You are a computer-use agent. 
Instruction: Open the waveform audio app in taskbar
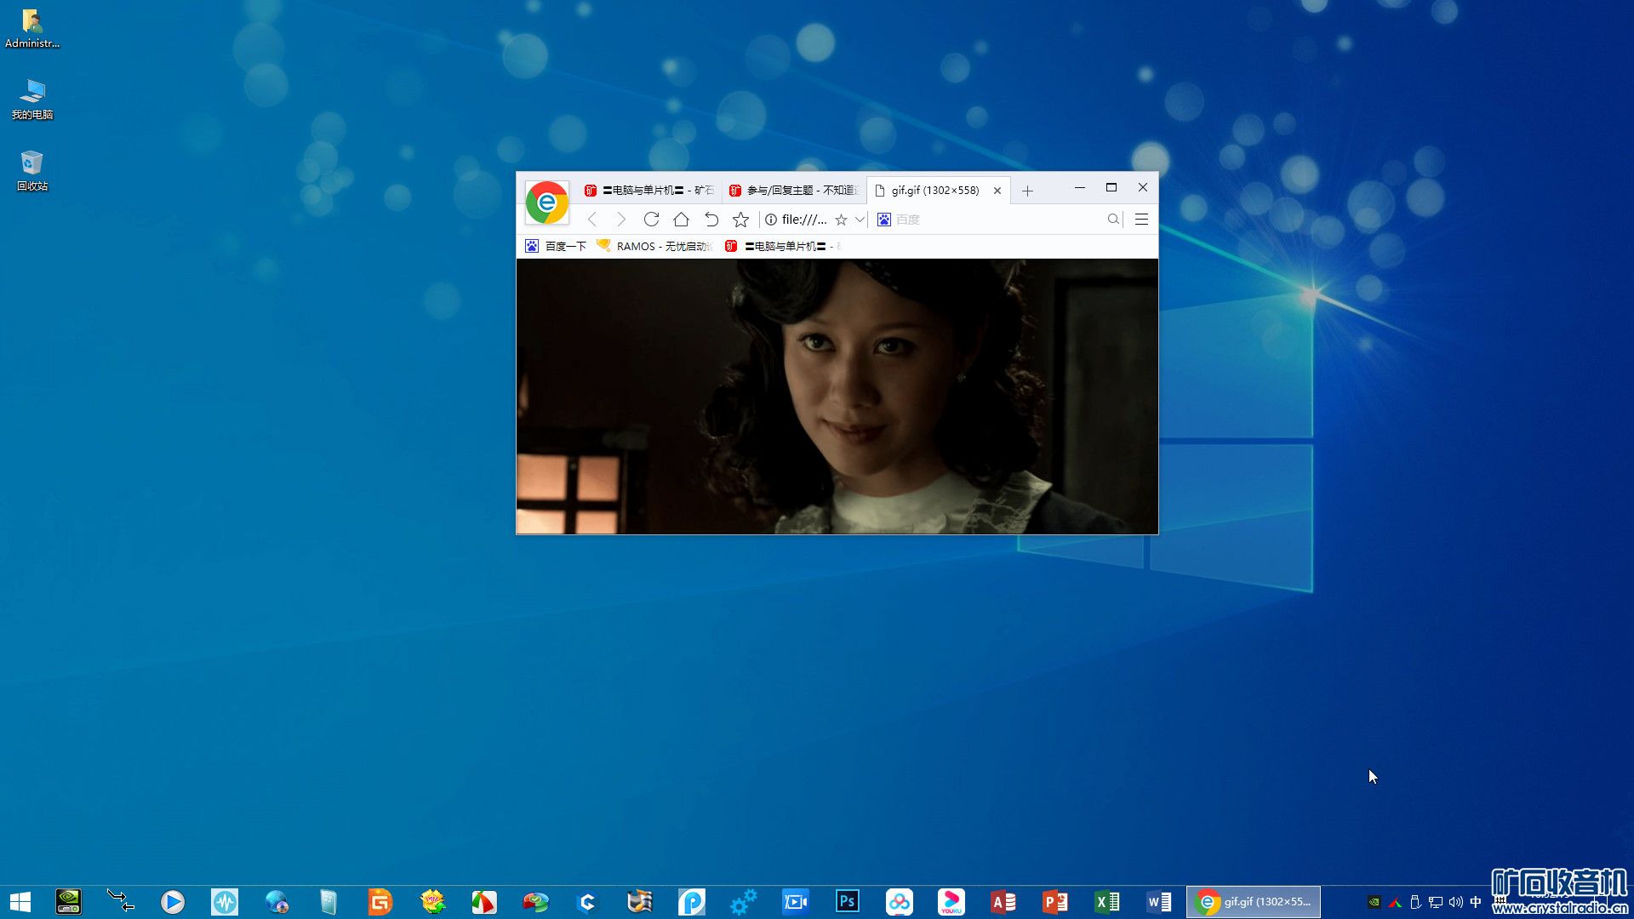pos(225,902)
